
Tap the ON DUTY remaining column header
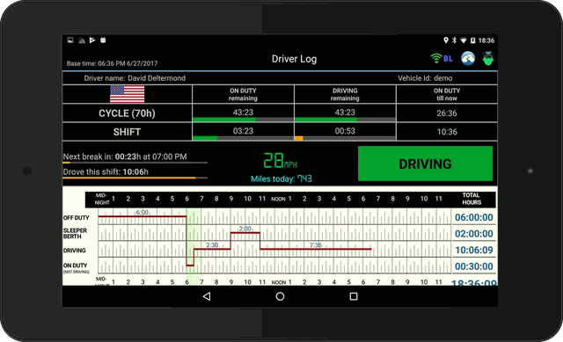tap(243, 94)
